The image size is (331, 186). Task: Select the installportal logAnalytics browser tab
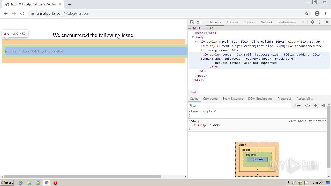pos(33,4)
